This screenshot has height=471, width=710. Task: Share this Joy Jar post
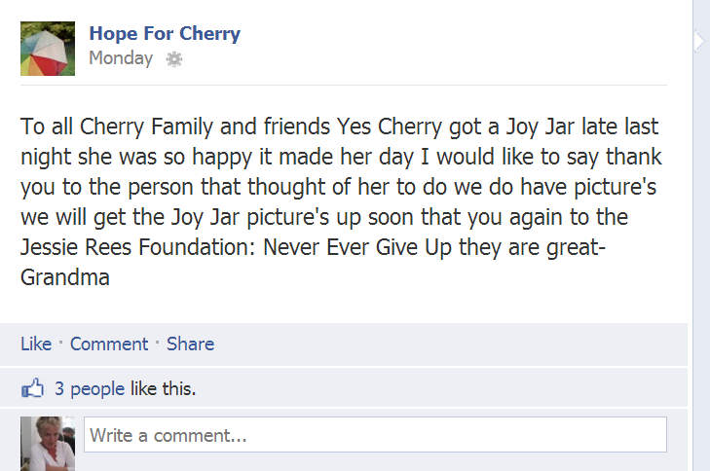tap(191, 344)
